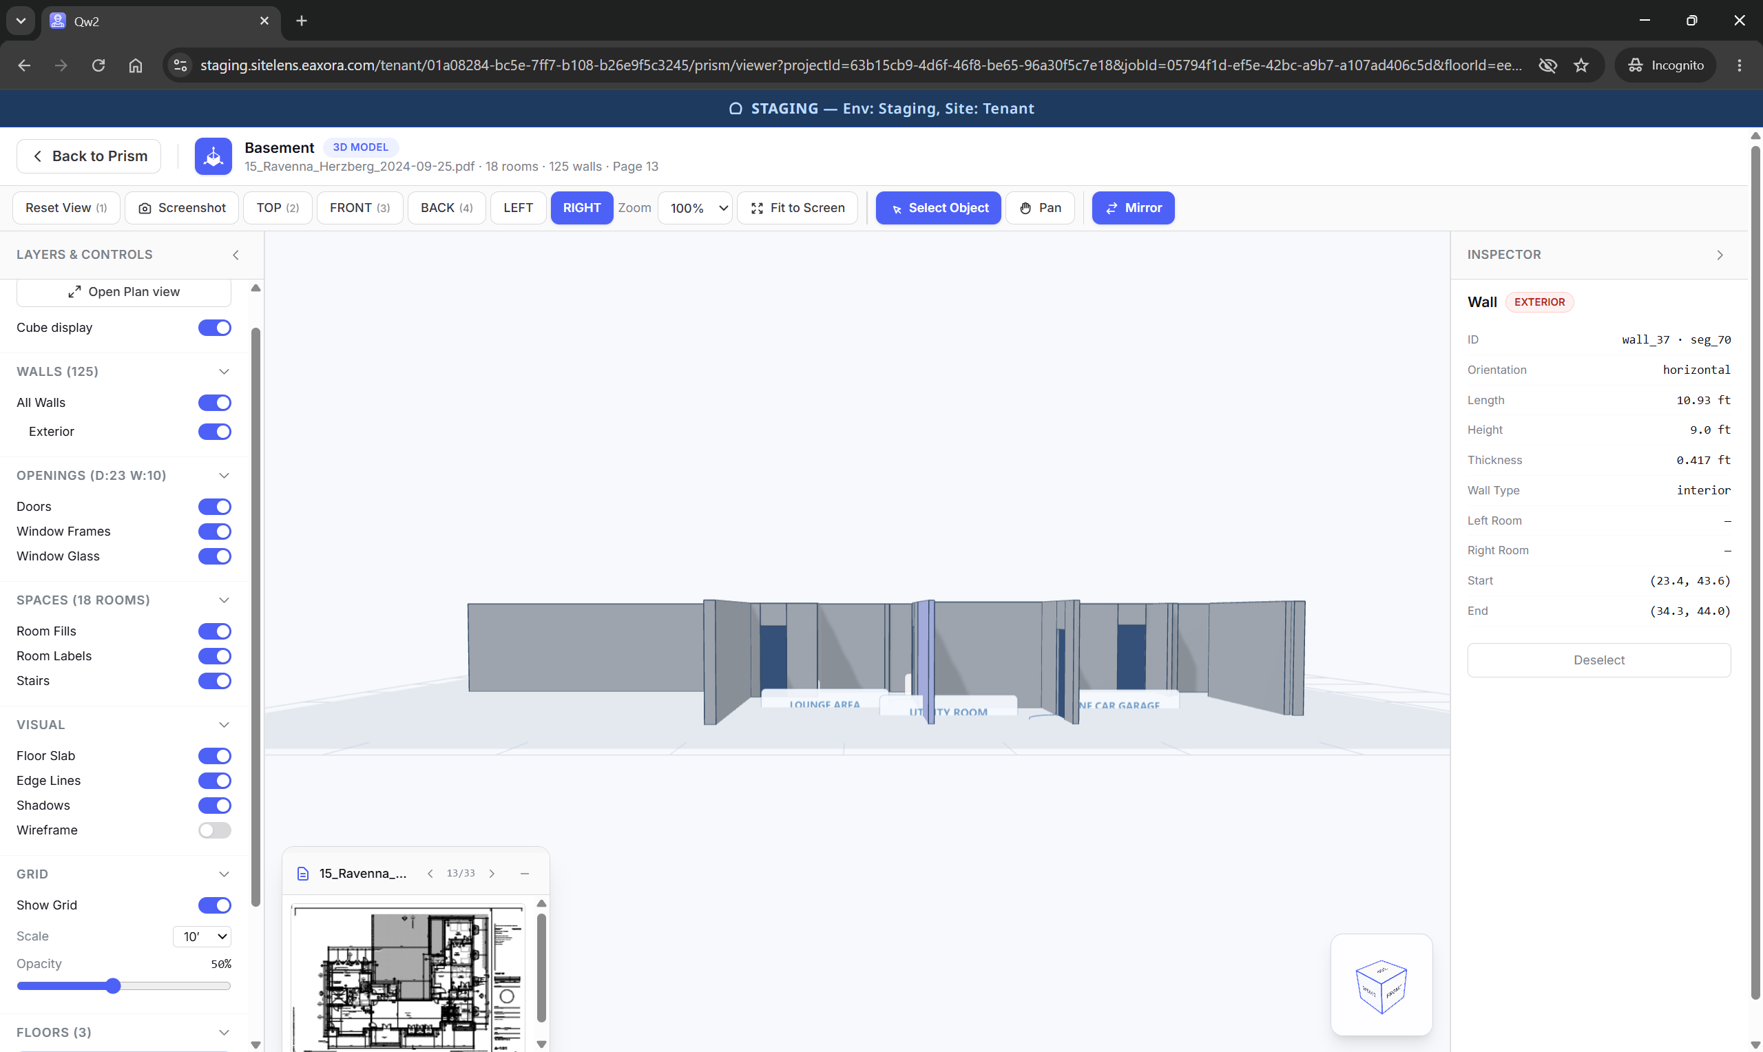1763x1052 pixels.
Task: Toggle the All Walls switch
Action: (215, 403)
